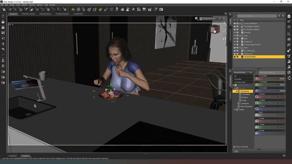292x164 pixels.
Task: Click the crosshair circle tool in the top toolbar
Action: (x=78, y=9)
